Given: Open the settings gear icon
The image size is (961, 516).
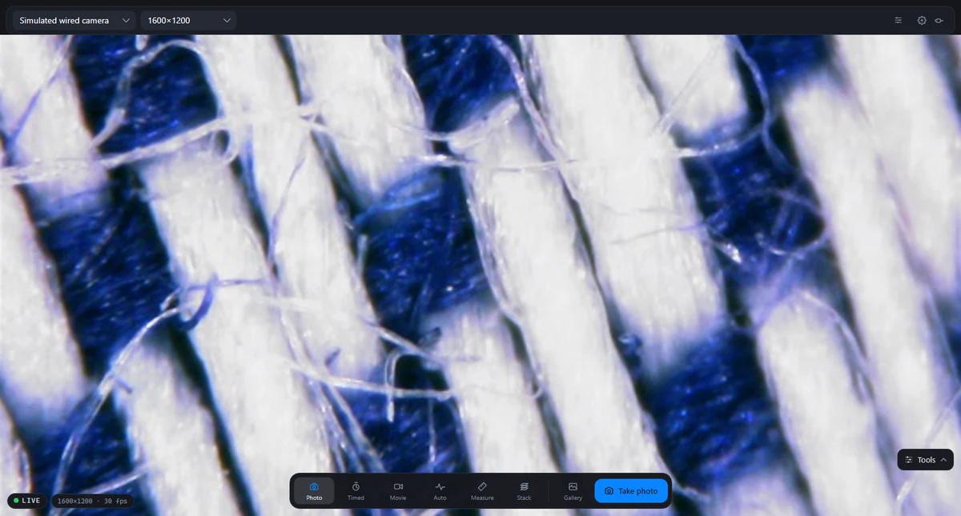Looking at the screenshot, I should click(x=922, y=20).
